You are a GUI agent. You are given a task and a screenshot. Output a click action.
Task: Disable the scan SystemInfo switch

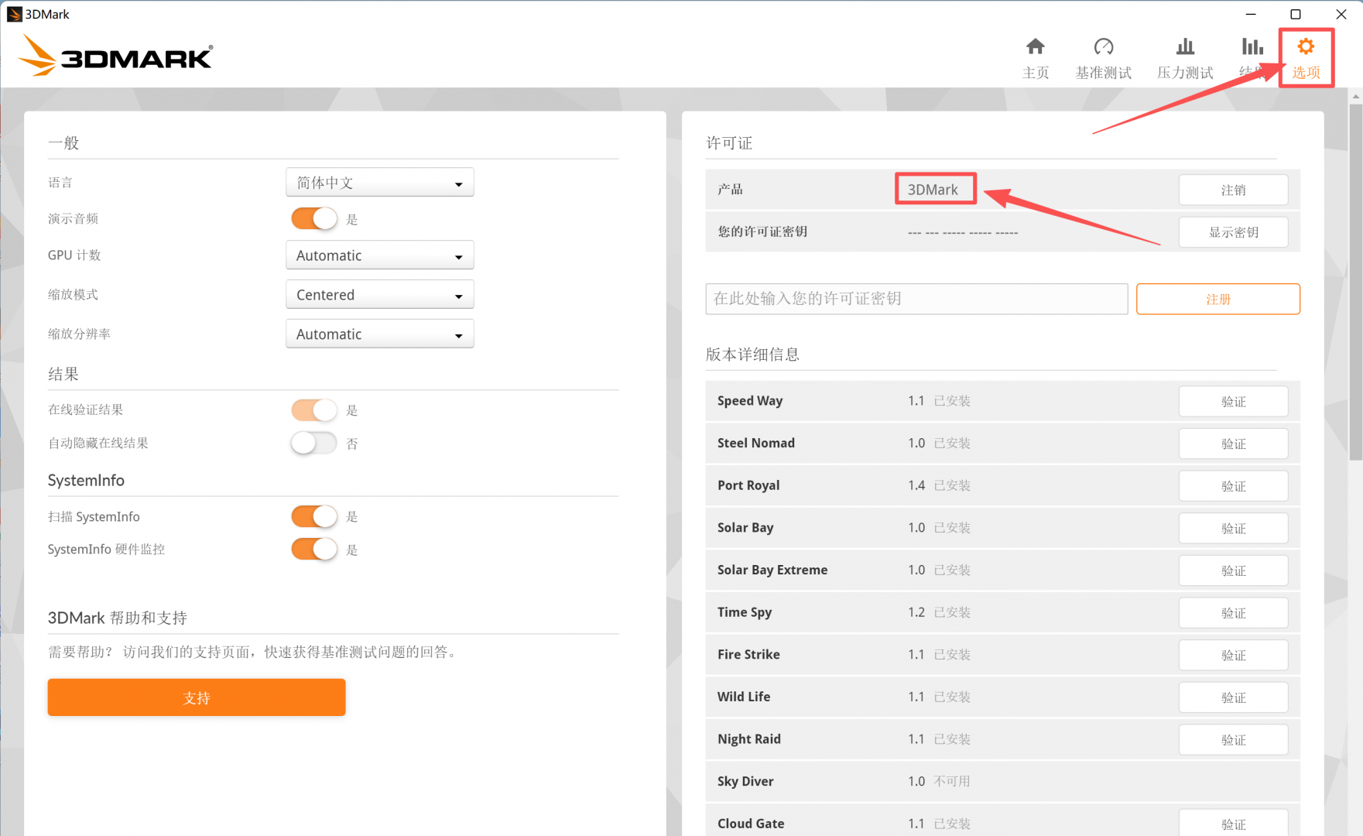click(x=313, y=516)
